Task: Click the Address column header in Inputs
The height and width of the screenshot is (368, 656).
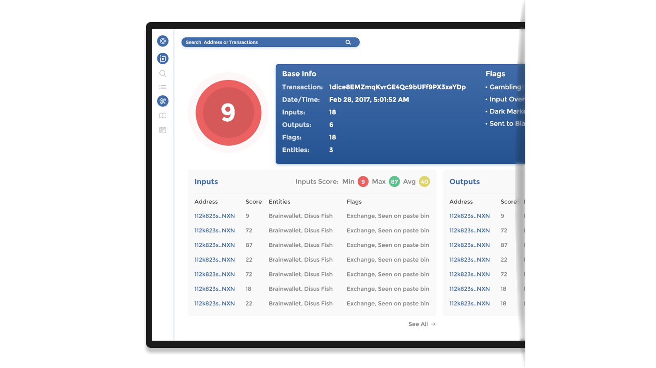Action: pyautogui.click(x=206, y=202)
